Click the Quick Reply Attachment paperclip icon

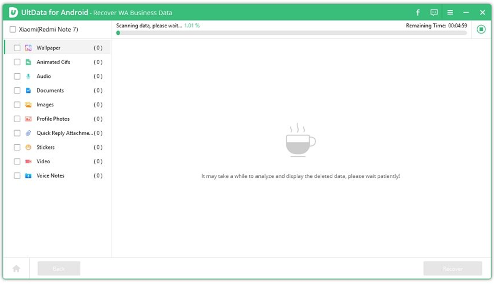28,133
